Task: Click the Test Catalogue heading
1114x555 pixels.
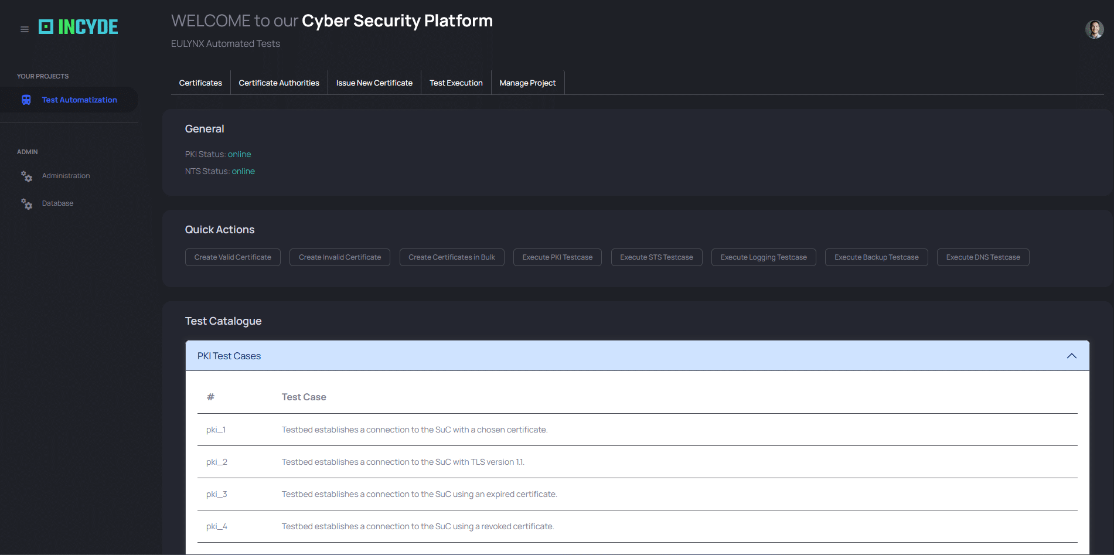Action: (223, 321)
